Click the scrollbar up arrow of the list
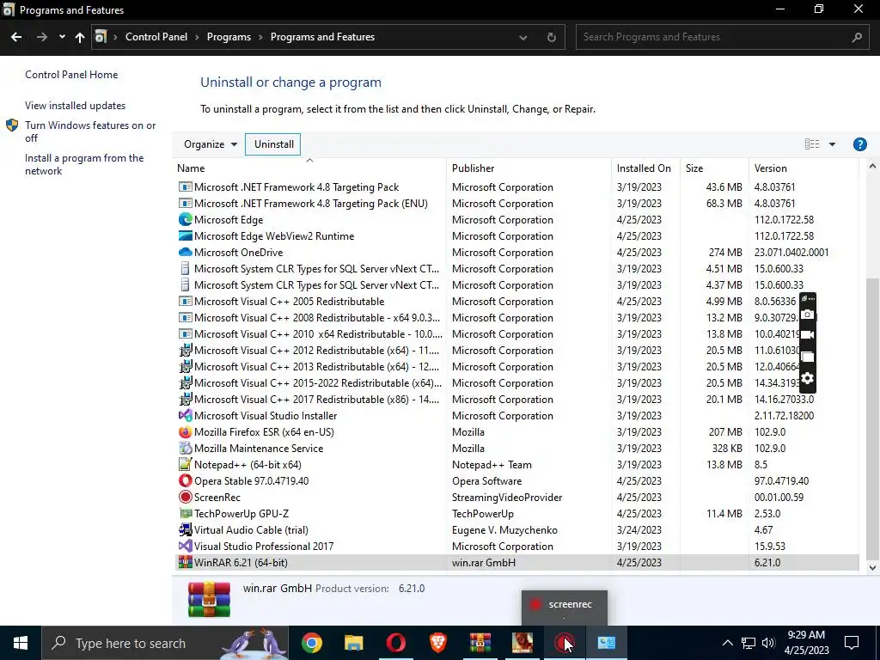880x660 pixels. click(x=872, y=166)
